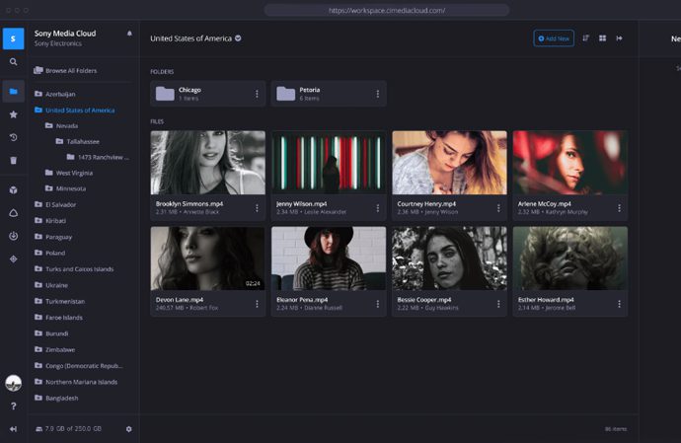Screen dimensions: 681x443
Task: Select Turkmenistan folder in the sidebar
Action: (x=67, y=301)
